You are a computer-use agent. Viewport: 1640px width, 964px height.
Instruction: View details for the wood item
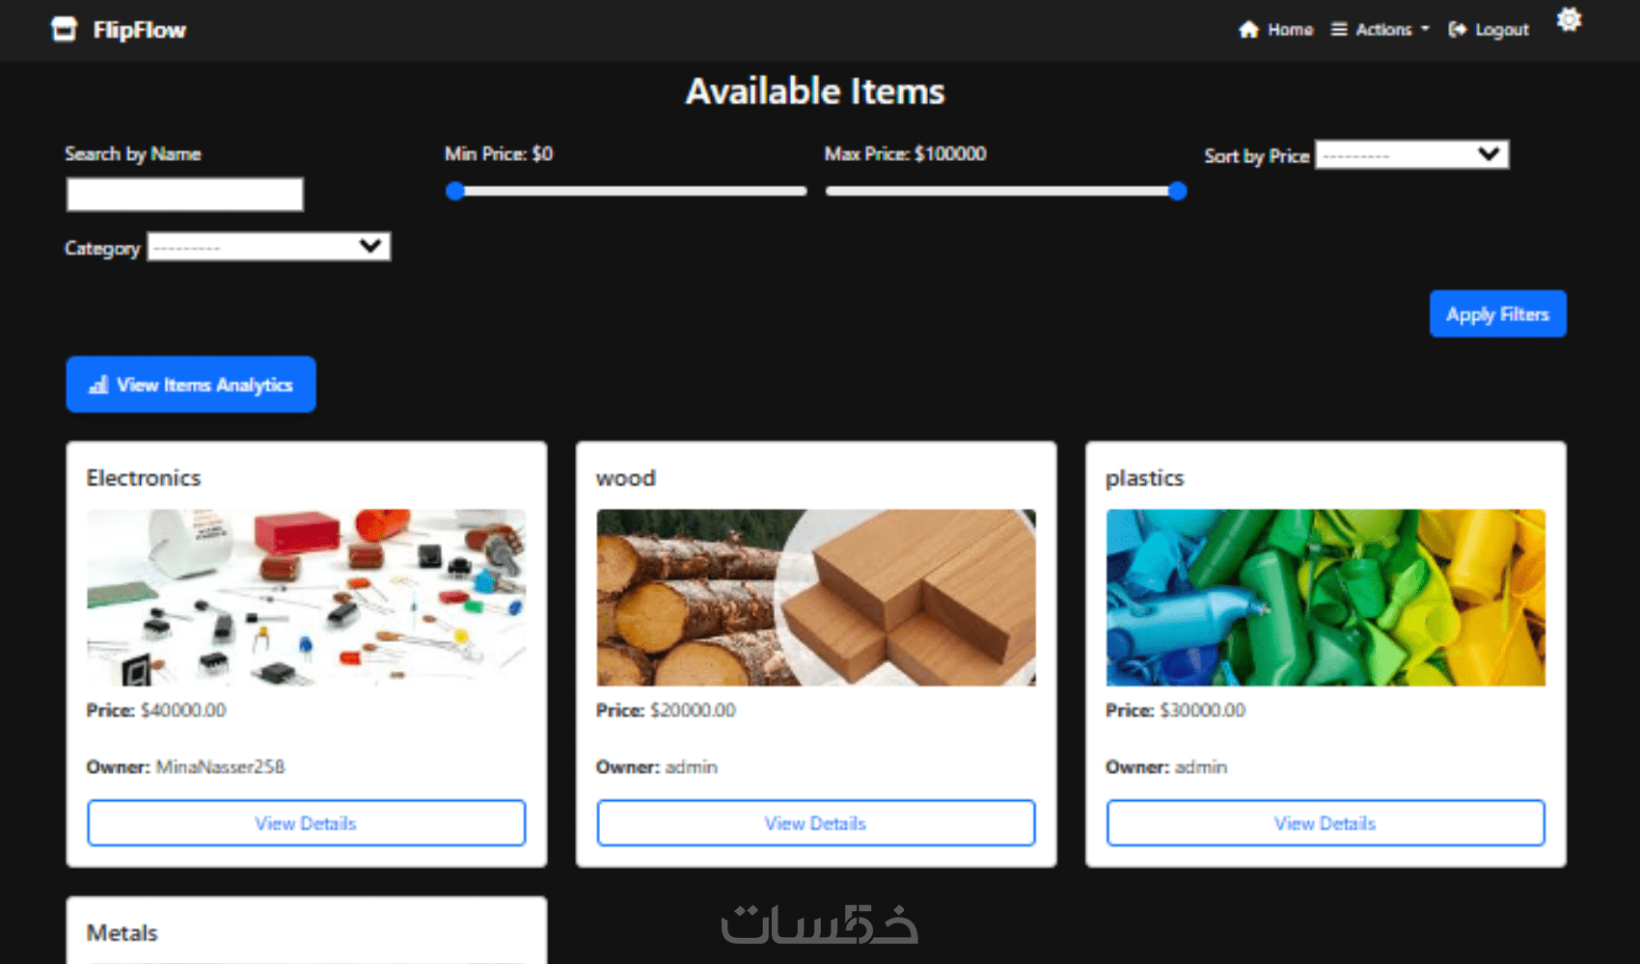pos(815,823)
